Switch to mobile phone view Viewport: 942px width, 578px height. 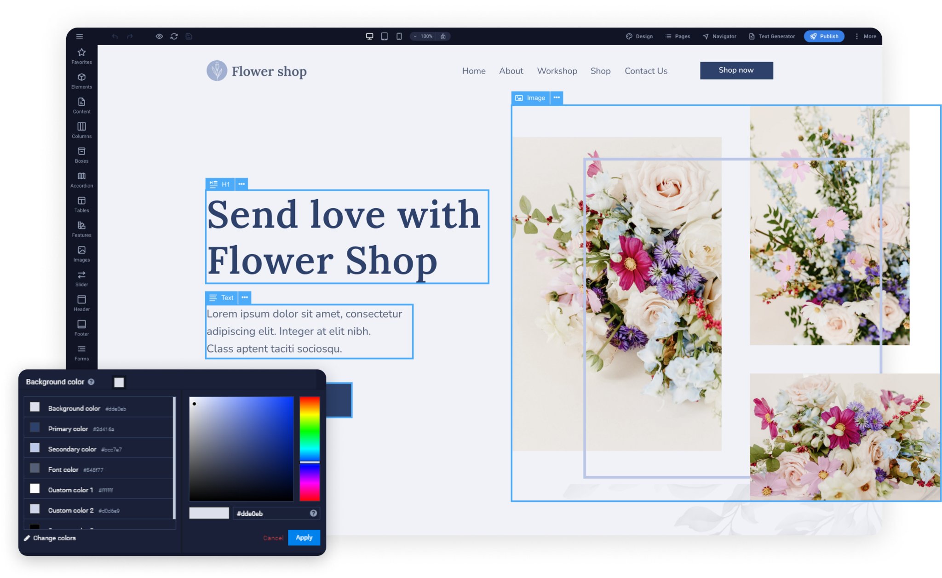point(399,36)
